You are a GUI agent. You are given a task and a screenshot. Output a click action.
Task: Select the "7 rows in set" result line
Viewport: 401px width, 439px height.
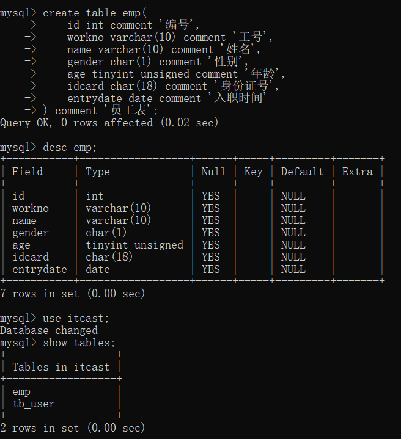73,294
